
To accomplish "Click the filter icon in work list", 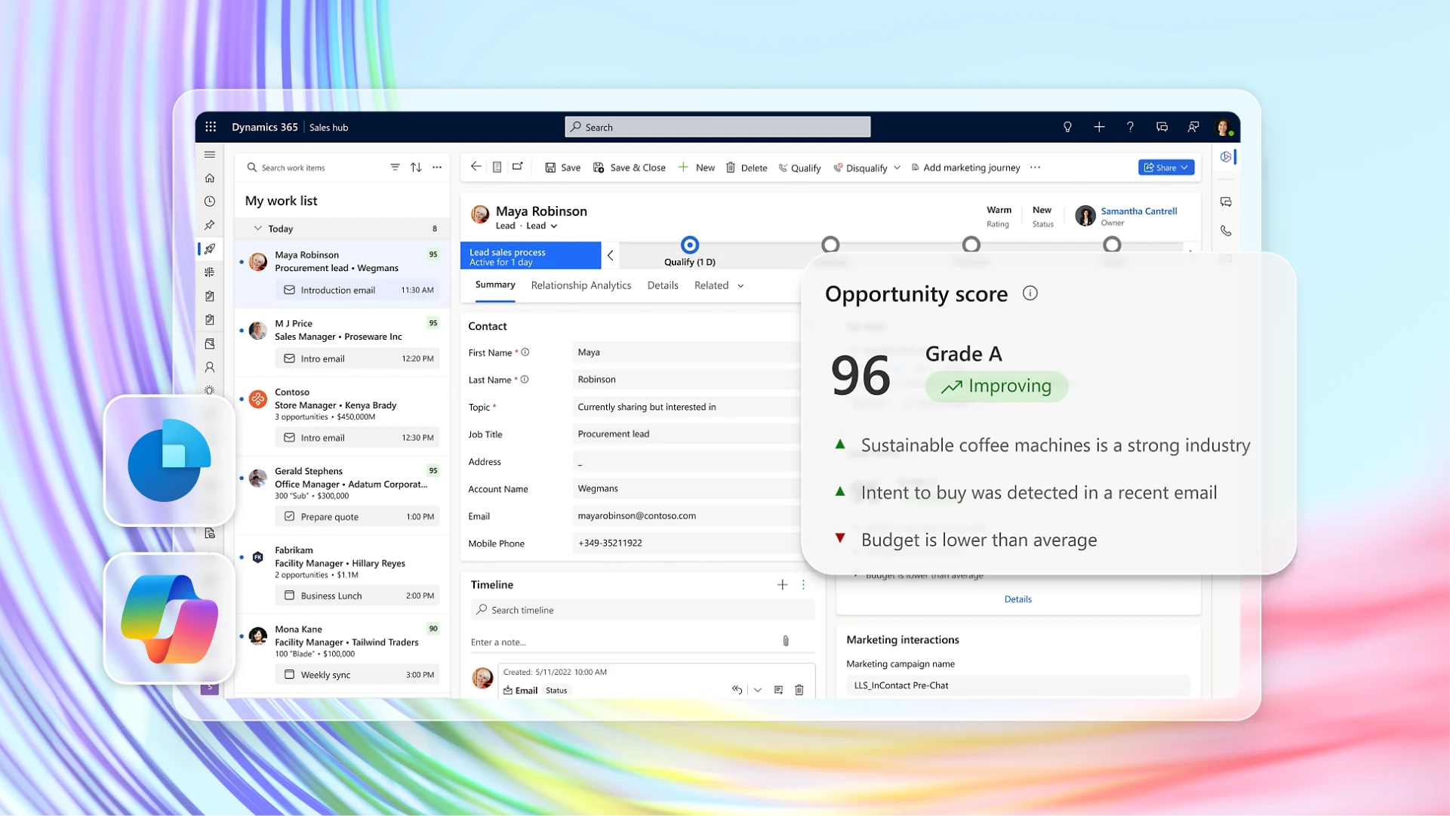I will coord(395,168).
